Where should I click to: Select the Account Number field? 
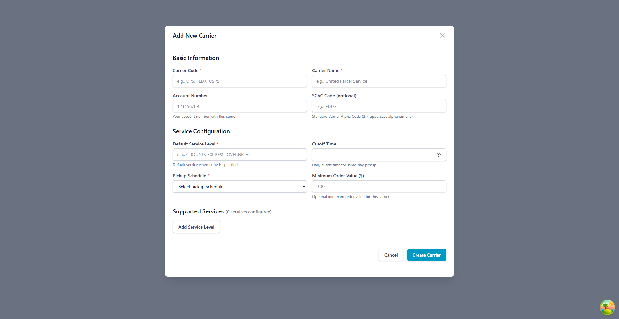240,106
